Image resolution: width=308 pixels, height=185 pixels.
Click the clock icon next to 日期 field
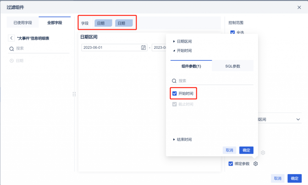pyautogui.click(x=12, y=61)
